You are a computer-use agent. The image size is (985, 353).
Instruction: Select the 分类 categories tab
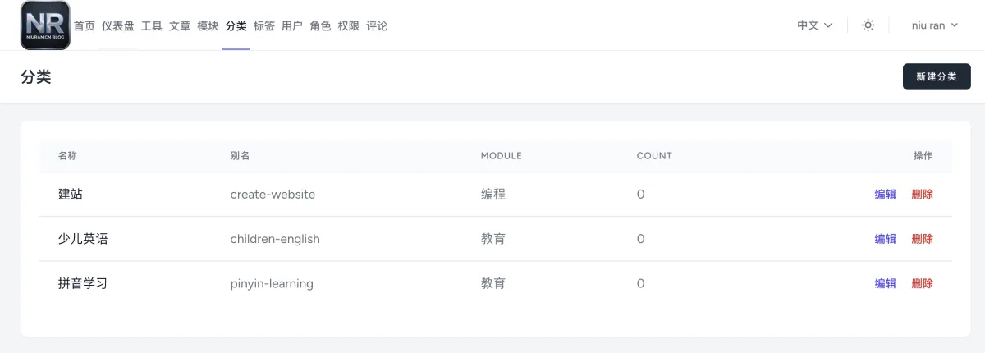coord(236,25)
